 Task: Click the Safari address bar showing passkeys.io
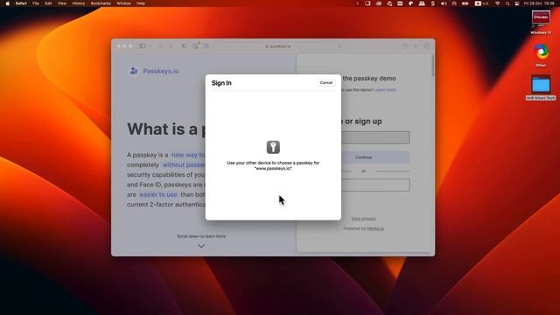[278, 46]
